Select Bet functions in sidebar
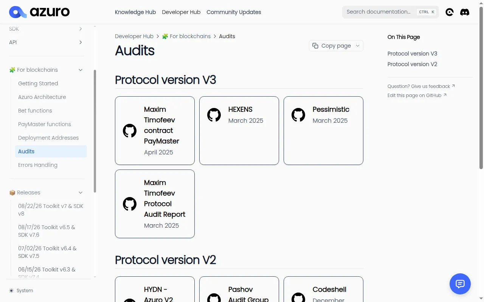 [x=51, y=111]
